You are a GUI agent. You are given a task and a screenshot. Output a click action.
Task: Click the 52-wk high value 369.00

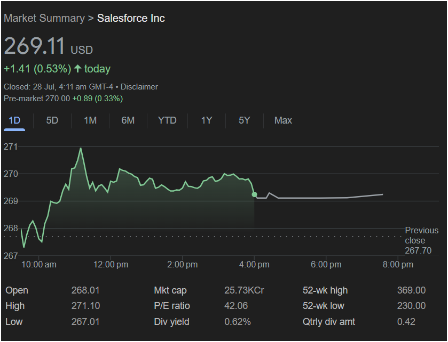coord(411,290)
